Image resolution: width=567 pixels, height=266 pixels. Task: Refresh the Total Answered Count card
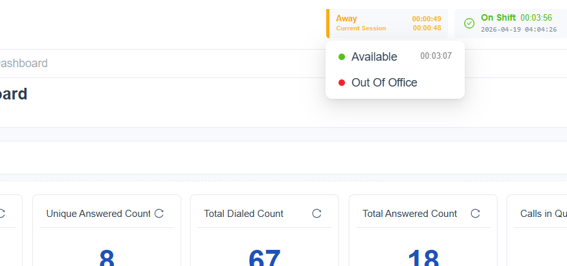click(475, 214)
